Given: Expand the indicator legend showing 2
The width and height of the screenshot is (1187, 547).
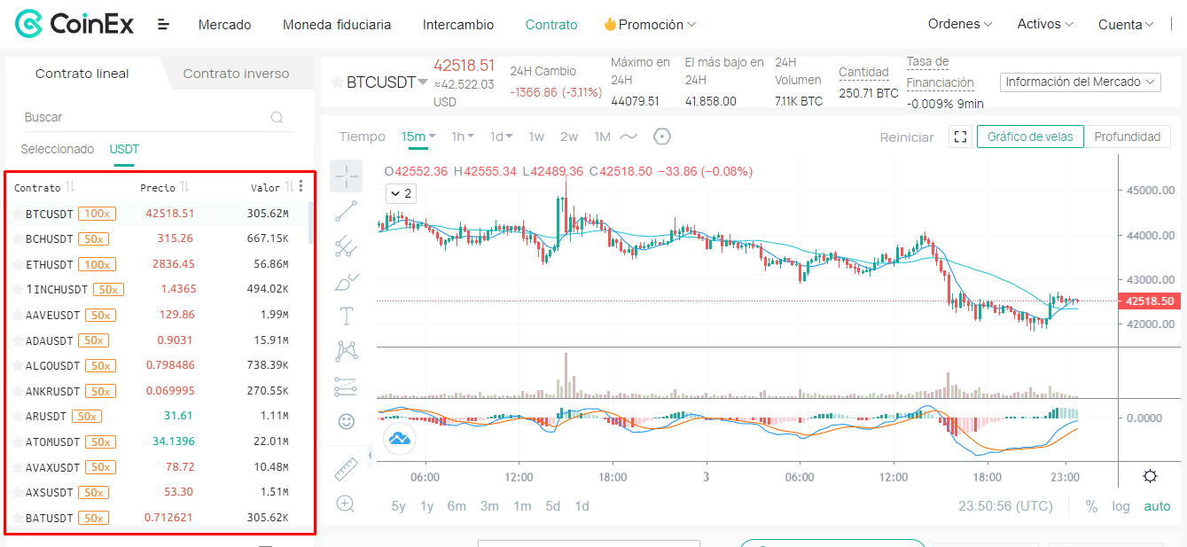Looking at the screenshot, I should (401, 193).
